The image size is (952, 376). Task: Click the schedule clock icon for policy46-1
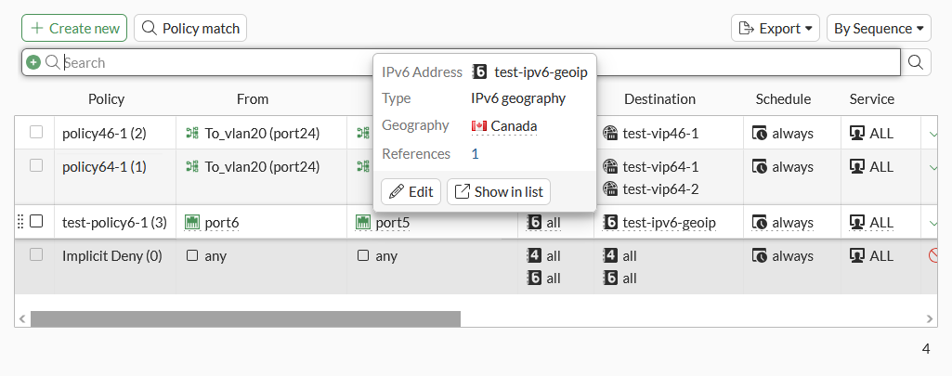tap(759, 133)
